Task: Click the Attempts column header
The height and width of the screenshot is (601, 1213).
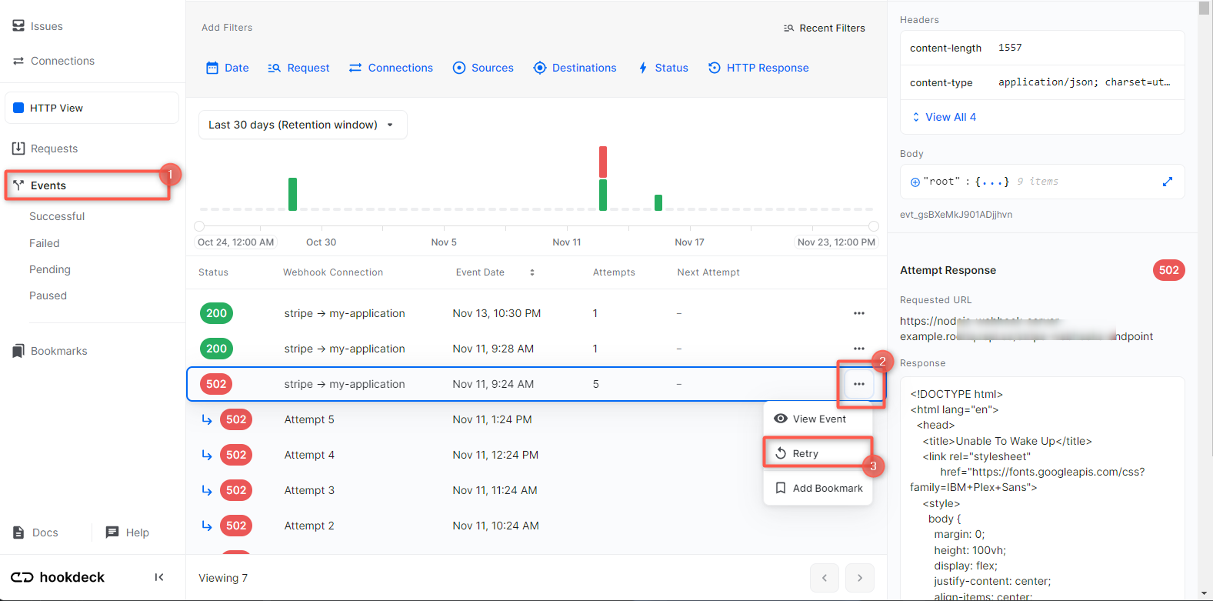Action: click(614, 272)
